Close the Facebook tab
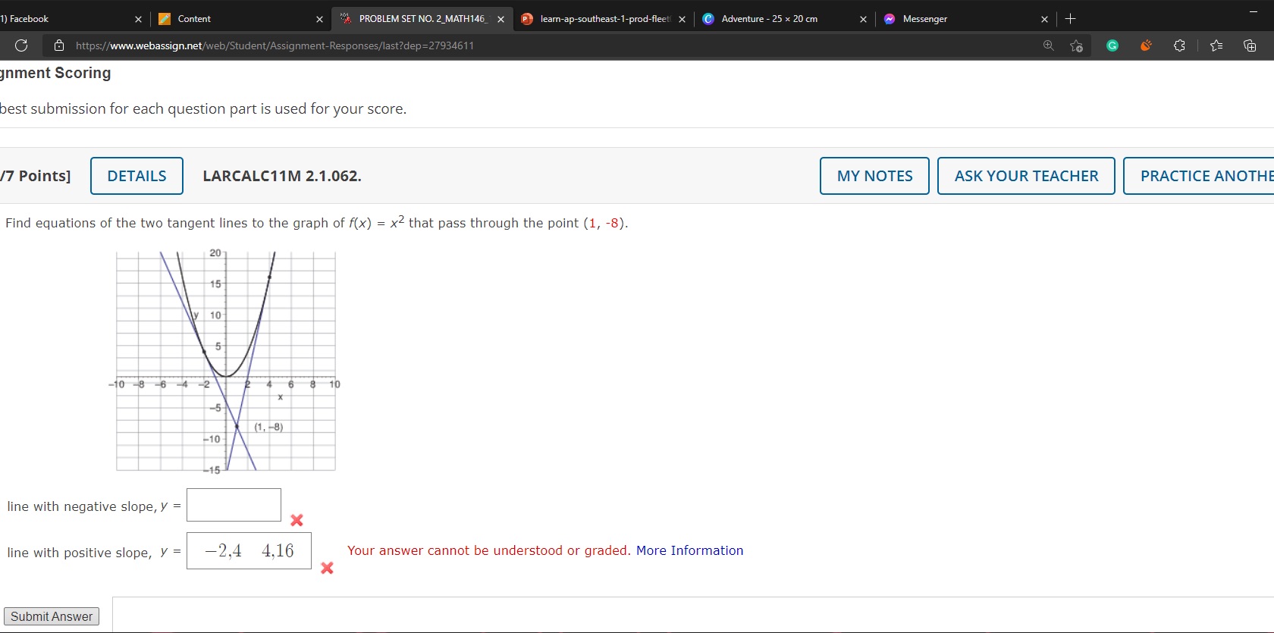Image resolution: width=1274 pixels, height=633 pixels. pos(138,19)
